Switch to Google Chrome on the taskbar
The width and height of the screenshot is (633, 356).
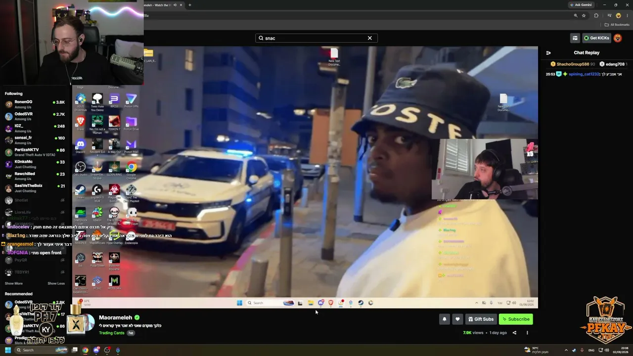coord(86,350)
